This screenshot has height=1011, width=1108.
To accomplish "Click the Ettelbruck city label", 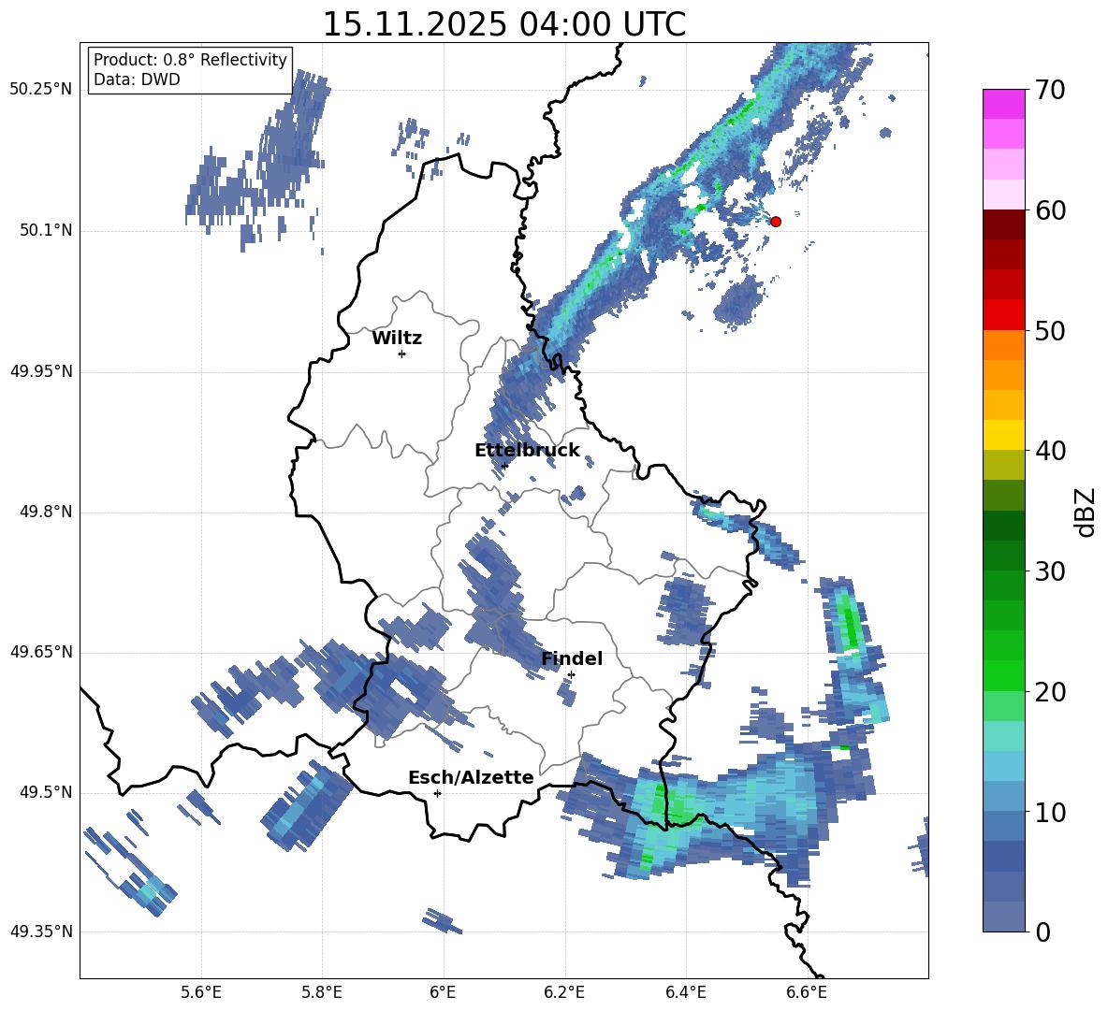I will (x=527, y=451).
